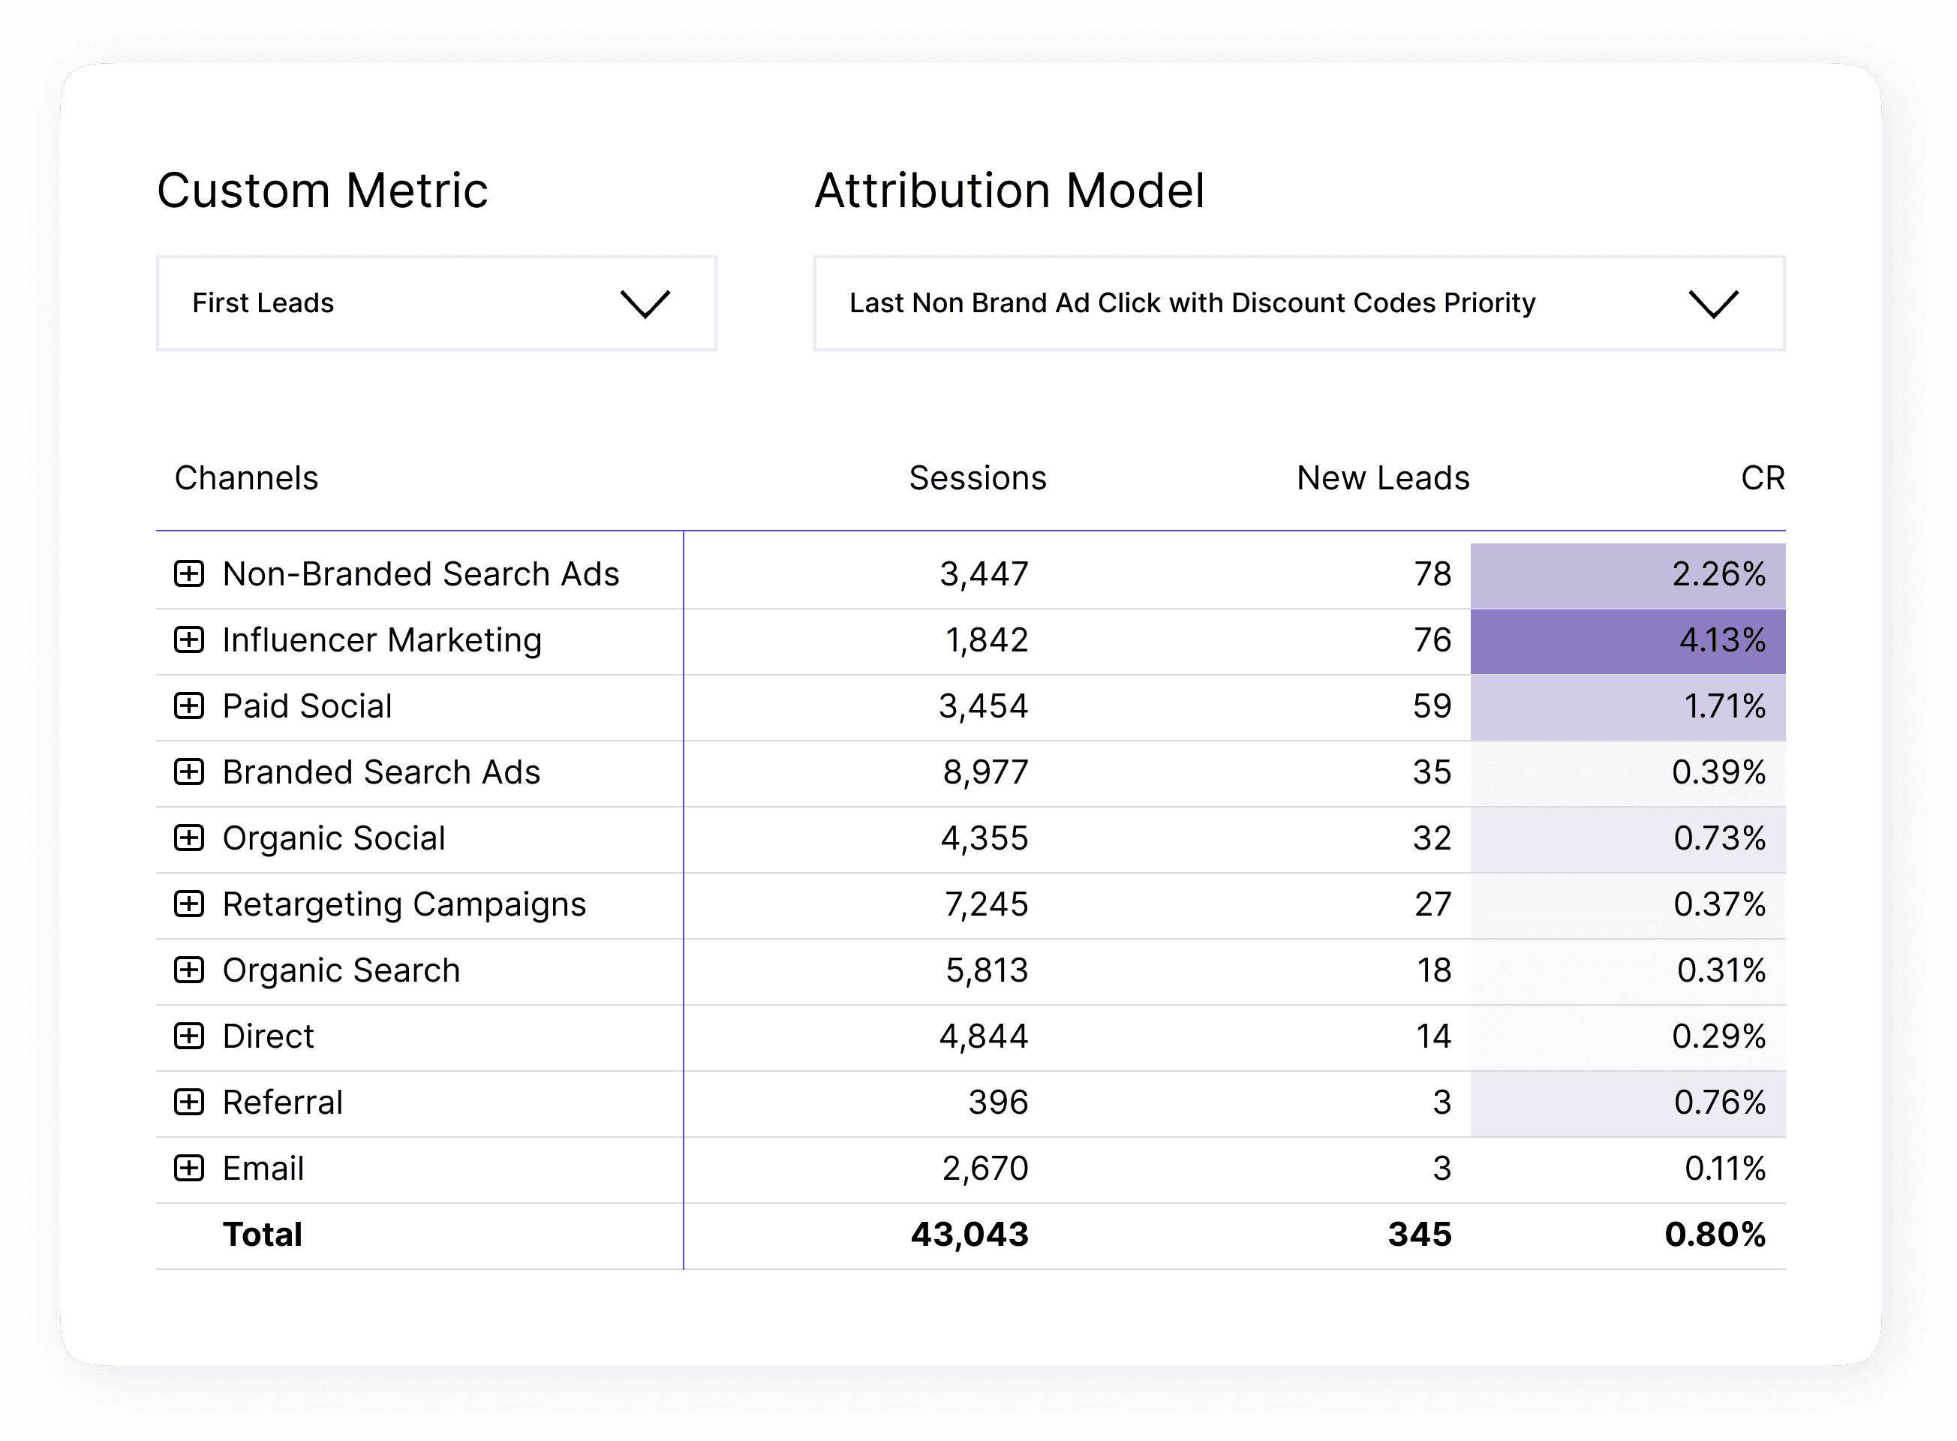Viewport: 1957px width, 1441px height.
Task: Click the Attribution Model chevron arrow
Action: point(1713,305)
